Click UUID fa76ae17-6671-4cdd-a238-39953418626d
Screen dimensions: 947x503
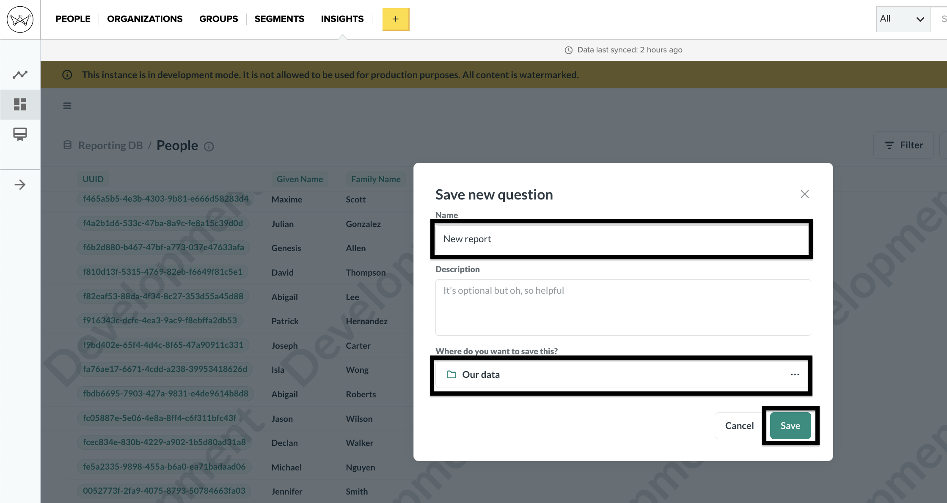pyautogui.click(x=165, y=369)
